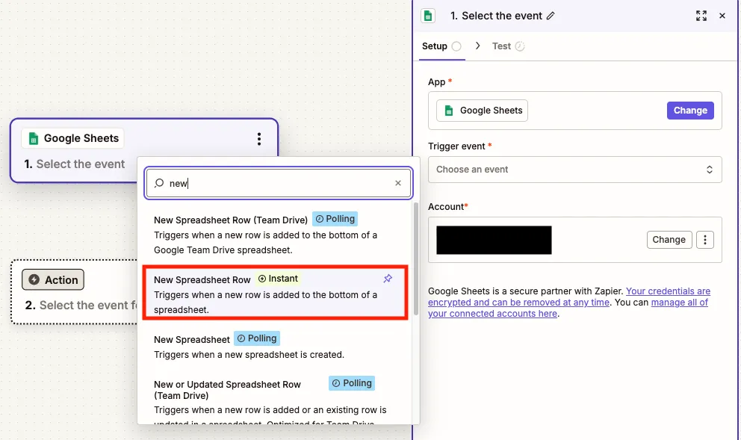Pin the New Spreadsheet Row trigger
Viewport: 741px width, 440px height.
pos(388,279)
